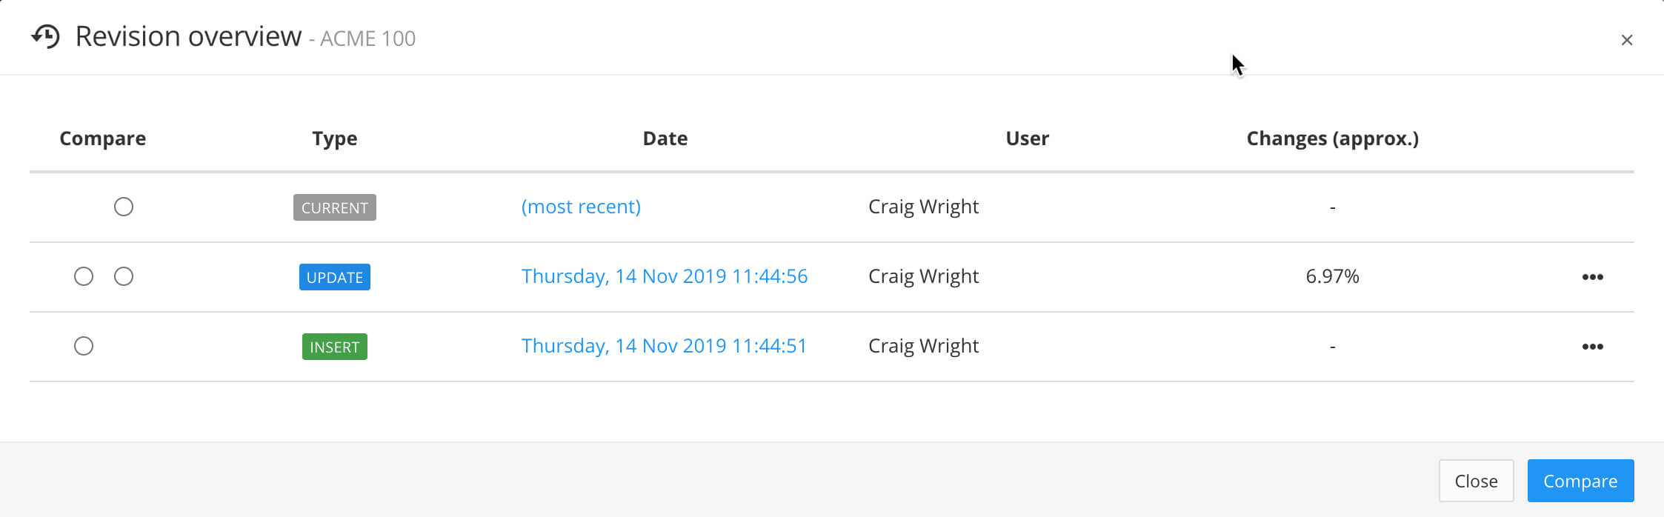Select the radio button for INSERT revision
Image resolution: width=1664 pixels, height=517 pixels.
tap(84, 346)
